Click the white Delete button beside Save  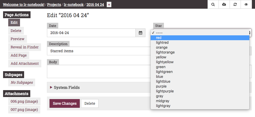coord(90,103)
